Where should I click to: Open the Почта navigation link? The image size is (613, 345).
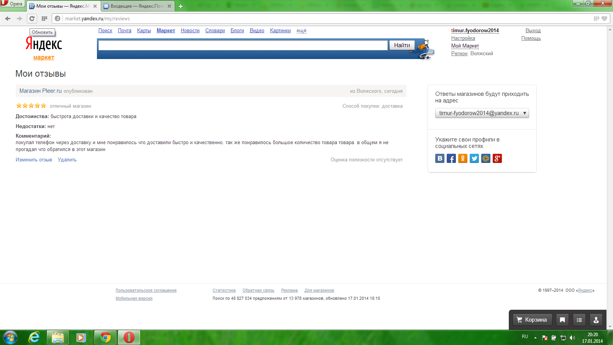click(125, 31)
